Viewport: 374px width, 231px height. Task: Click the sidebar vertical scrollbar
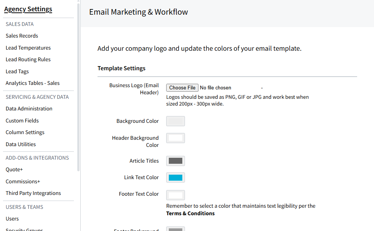[78, 87]
